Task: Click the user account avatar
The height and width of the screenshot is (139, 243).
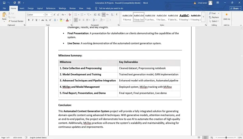Action: (x=210, y=3)
